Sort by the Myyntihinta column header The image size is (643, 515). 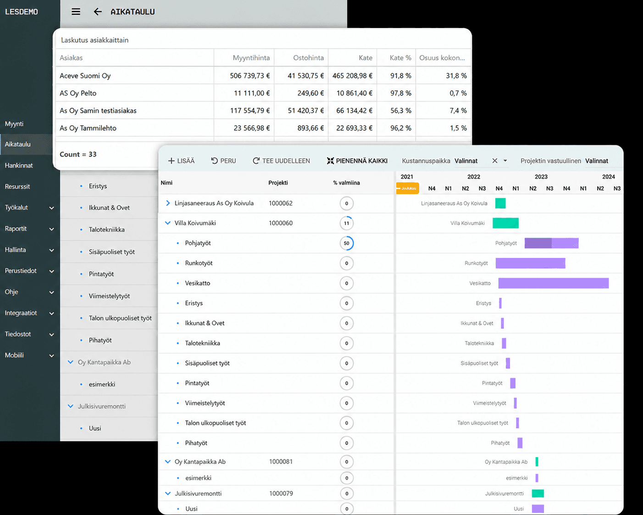(251, 58)
